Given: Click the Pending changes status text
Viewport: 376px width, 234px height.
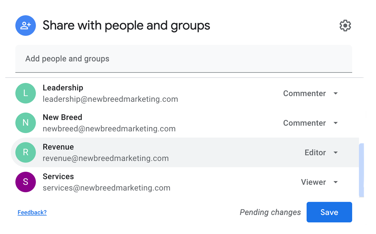Looking at the screenshot, I should pos(270,213).
